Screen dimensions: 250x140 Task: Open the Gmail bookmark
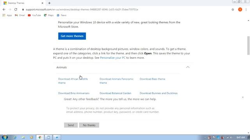tap(20, 15)
